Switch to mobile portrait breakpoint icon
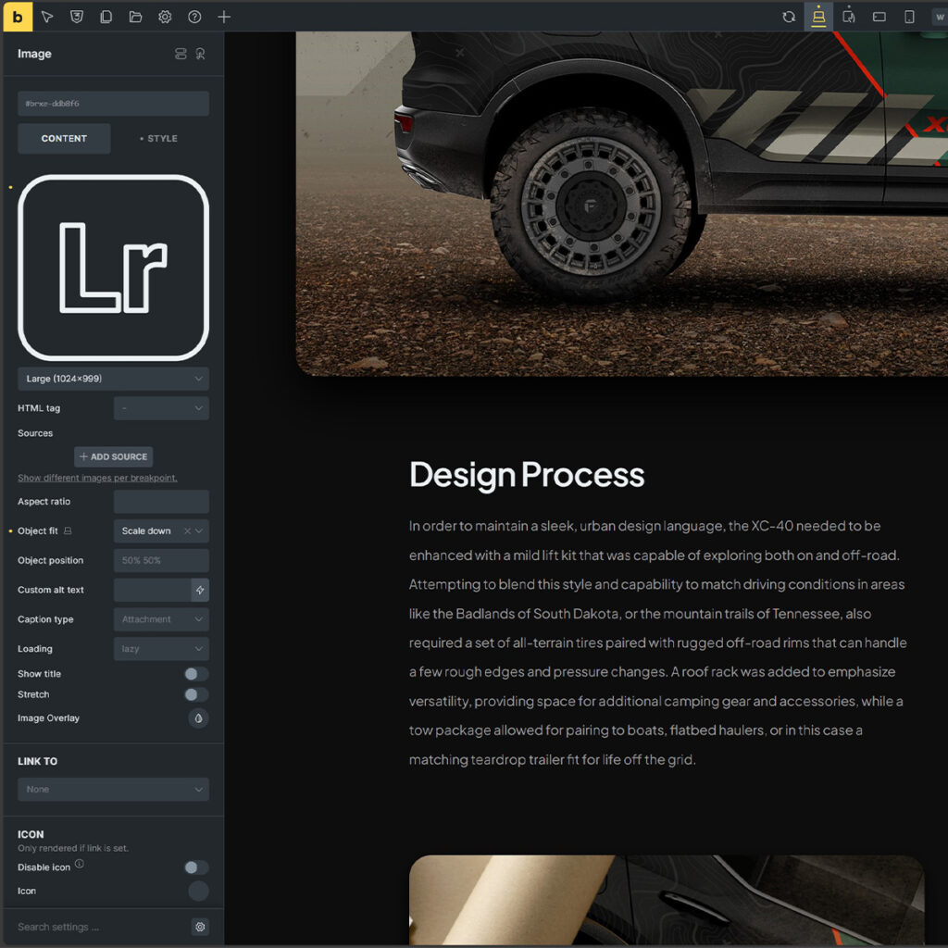 (x=909, y=17)
